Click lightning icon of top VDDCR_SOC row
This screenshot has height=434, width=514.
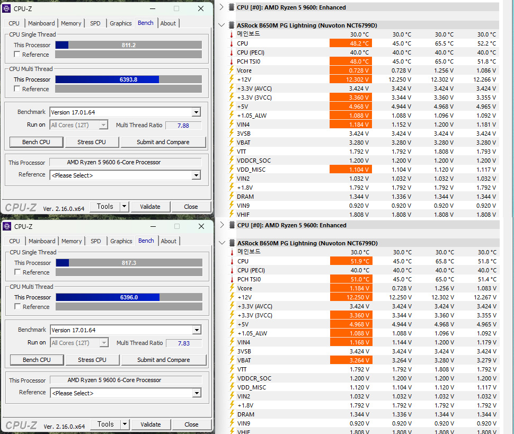tap(232, 160)
